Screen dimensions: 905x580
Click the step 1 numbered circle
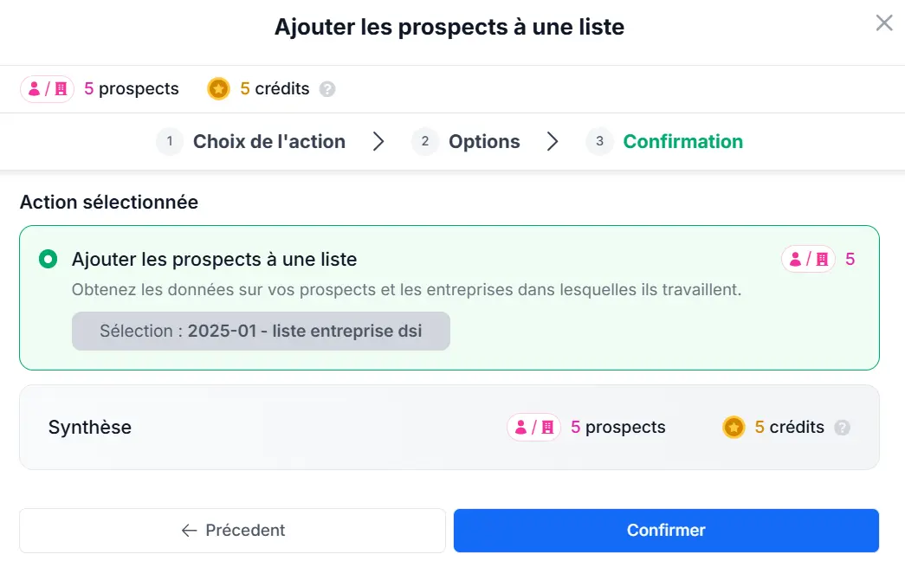pyautogui.click(x=169, y=141)
